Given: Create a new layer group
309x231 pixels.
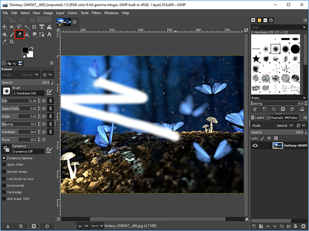Looking at the screenshot, I should point(261,226).
